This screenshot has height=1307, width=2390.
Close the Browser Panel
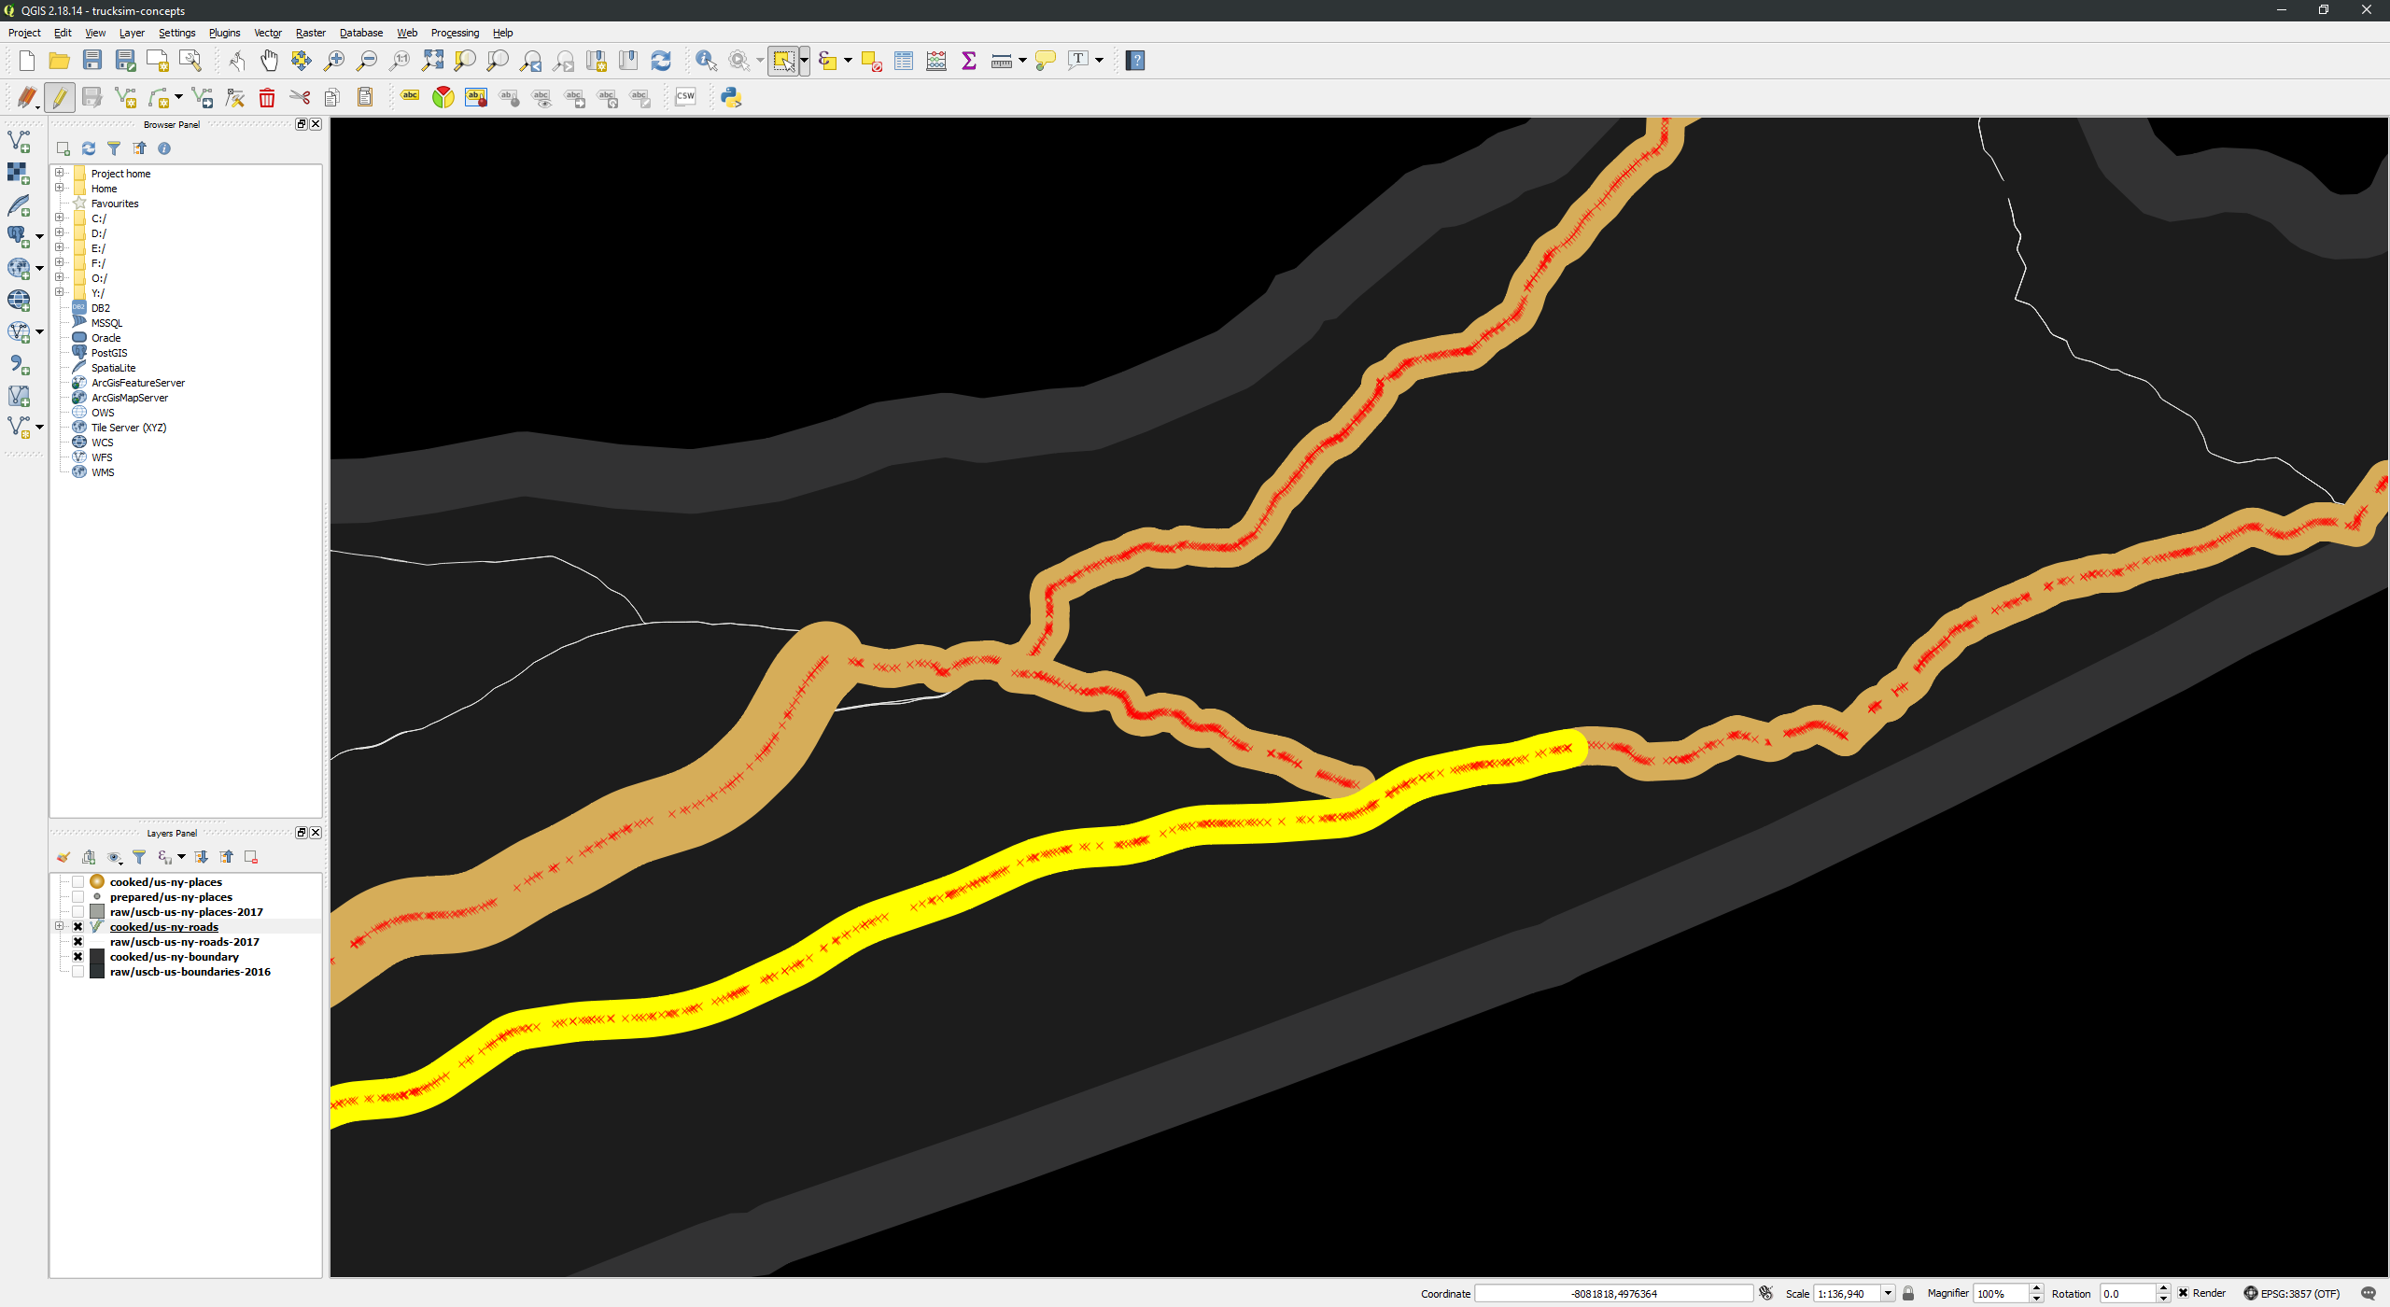pyautogui.click(x=316, y=124)
